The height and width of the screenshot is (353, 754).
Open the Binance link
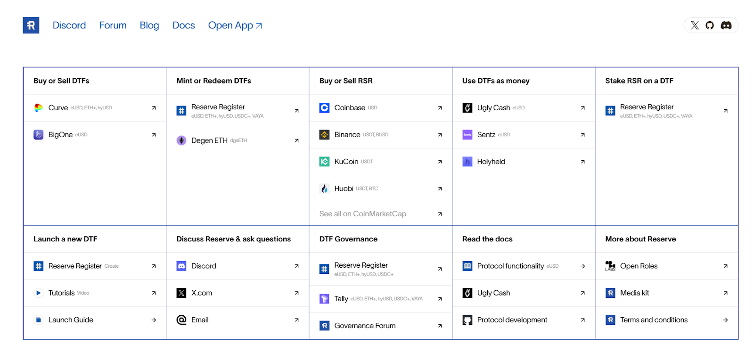pyautogui.click(x=381, y=135)
